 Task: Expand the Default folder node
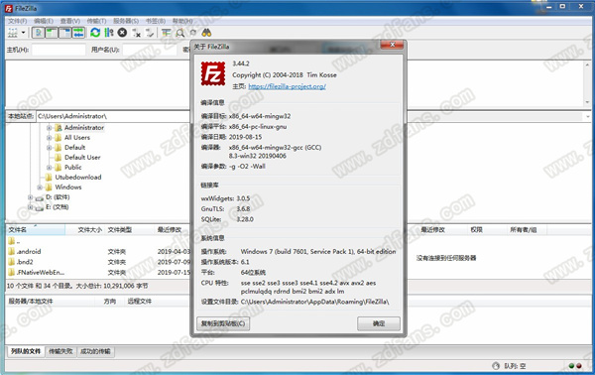click(x=49, y=147)
